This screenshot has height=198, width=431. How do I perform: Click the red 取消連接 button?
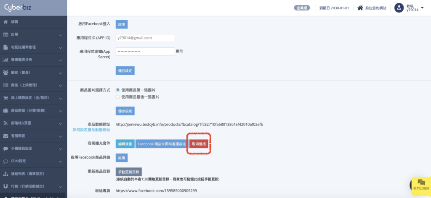(199, 144)
